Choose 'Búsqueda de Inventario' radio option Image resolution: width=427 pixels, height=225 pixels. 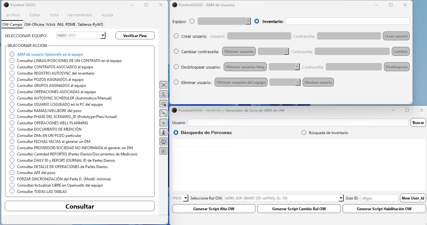tap(304, 133)
